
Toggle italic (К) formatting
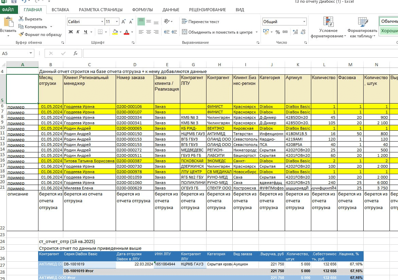coord(78,32)
